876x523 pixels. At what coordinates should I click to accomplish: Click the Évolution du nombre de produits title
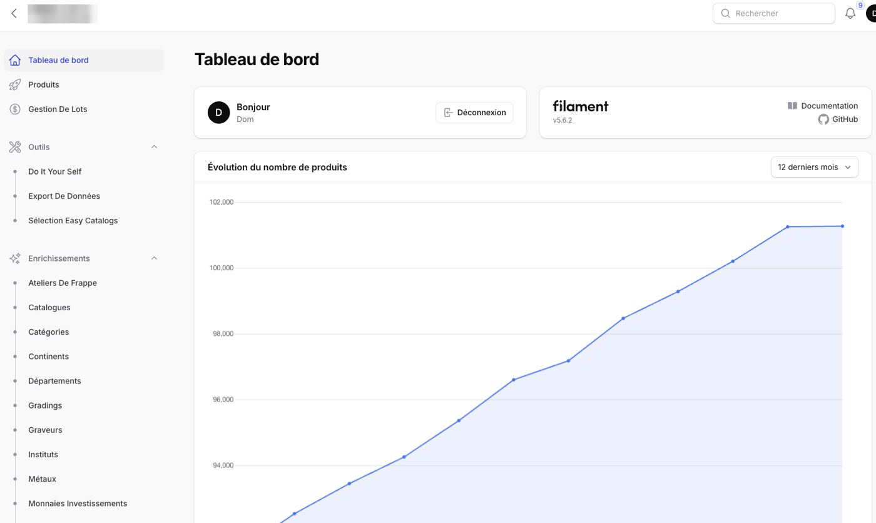[x=277, y=167]
